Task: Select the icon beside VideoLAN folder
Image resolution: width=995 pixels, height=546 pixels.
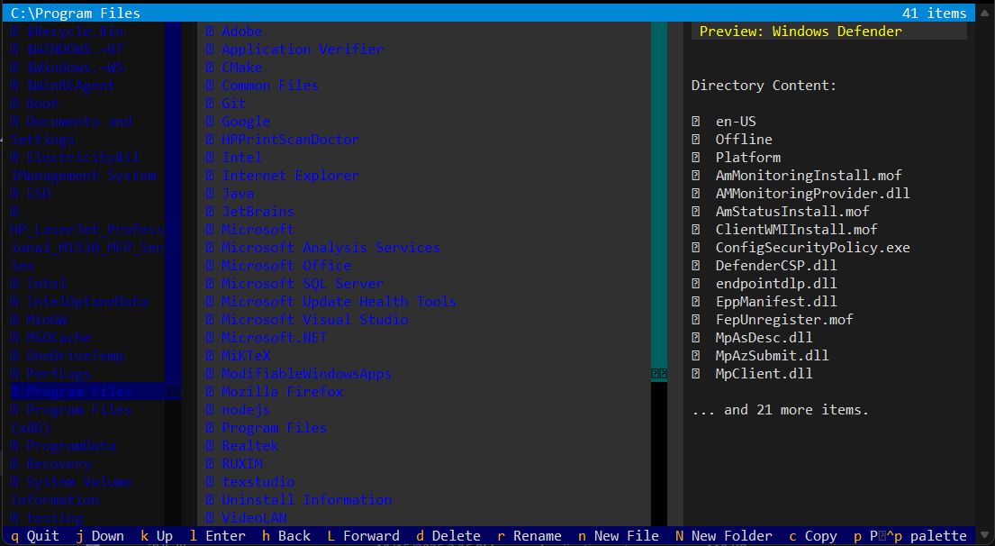Action: [210, 518]
